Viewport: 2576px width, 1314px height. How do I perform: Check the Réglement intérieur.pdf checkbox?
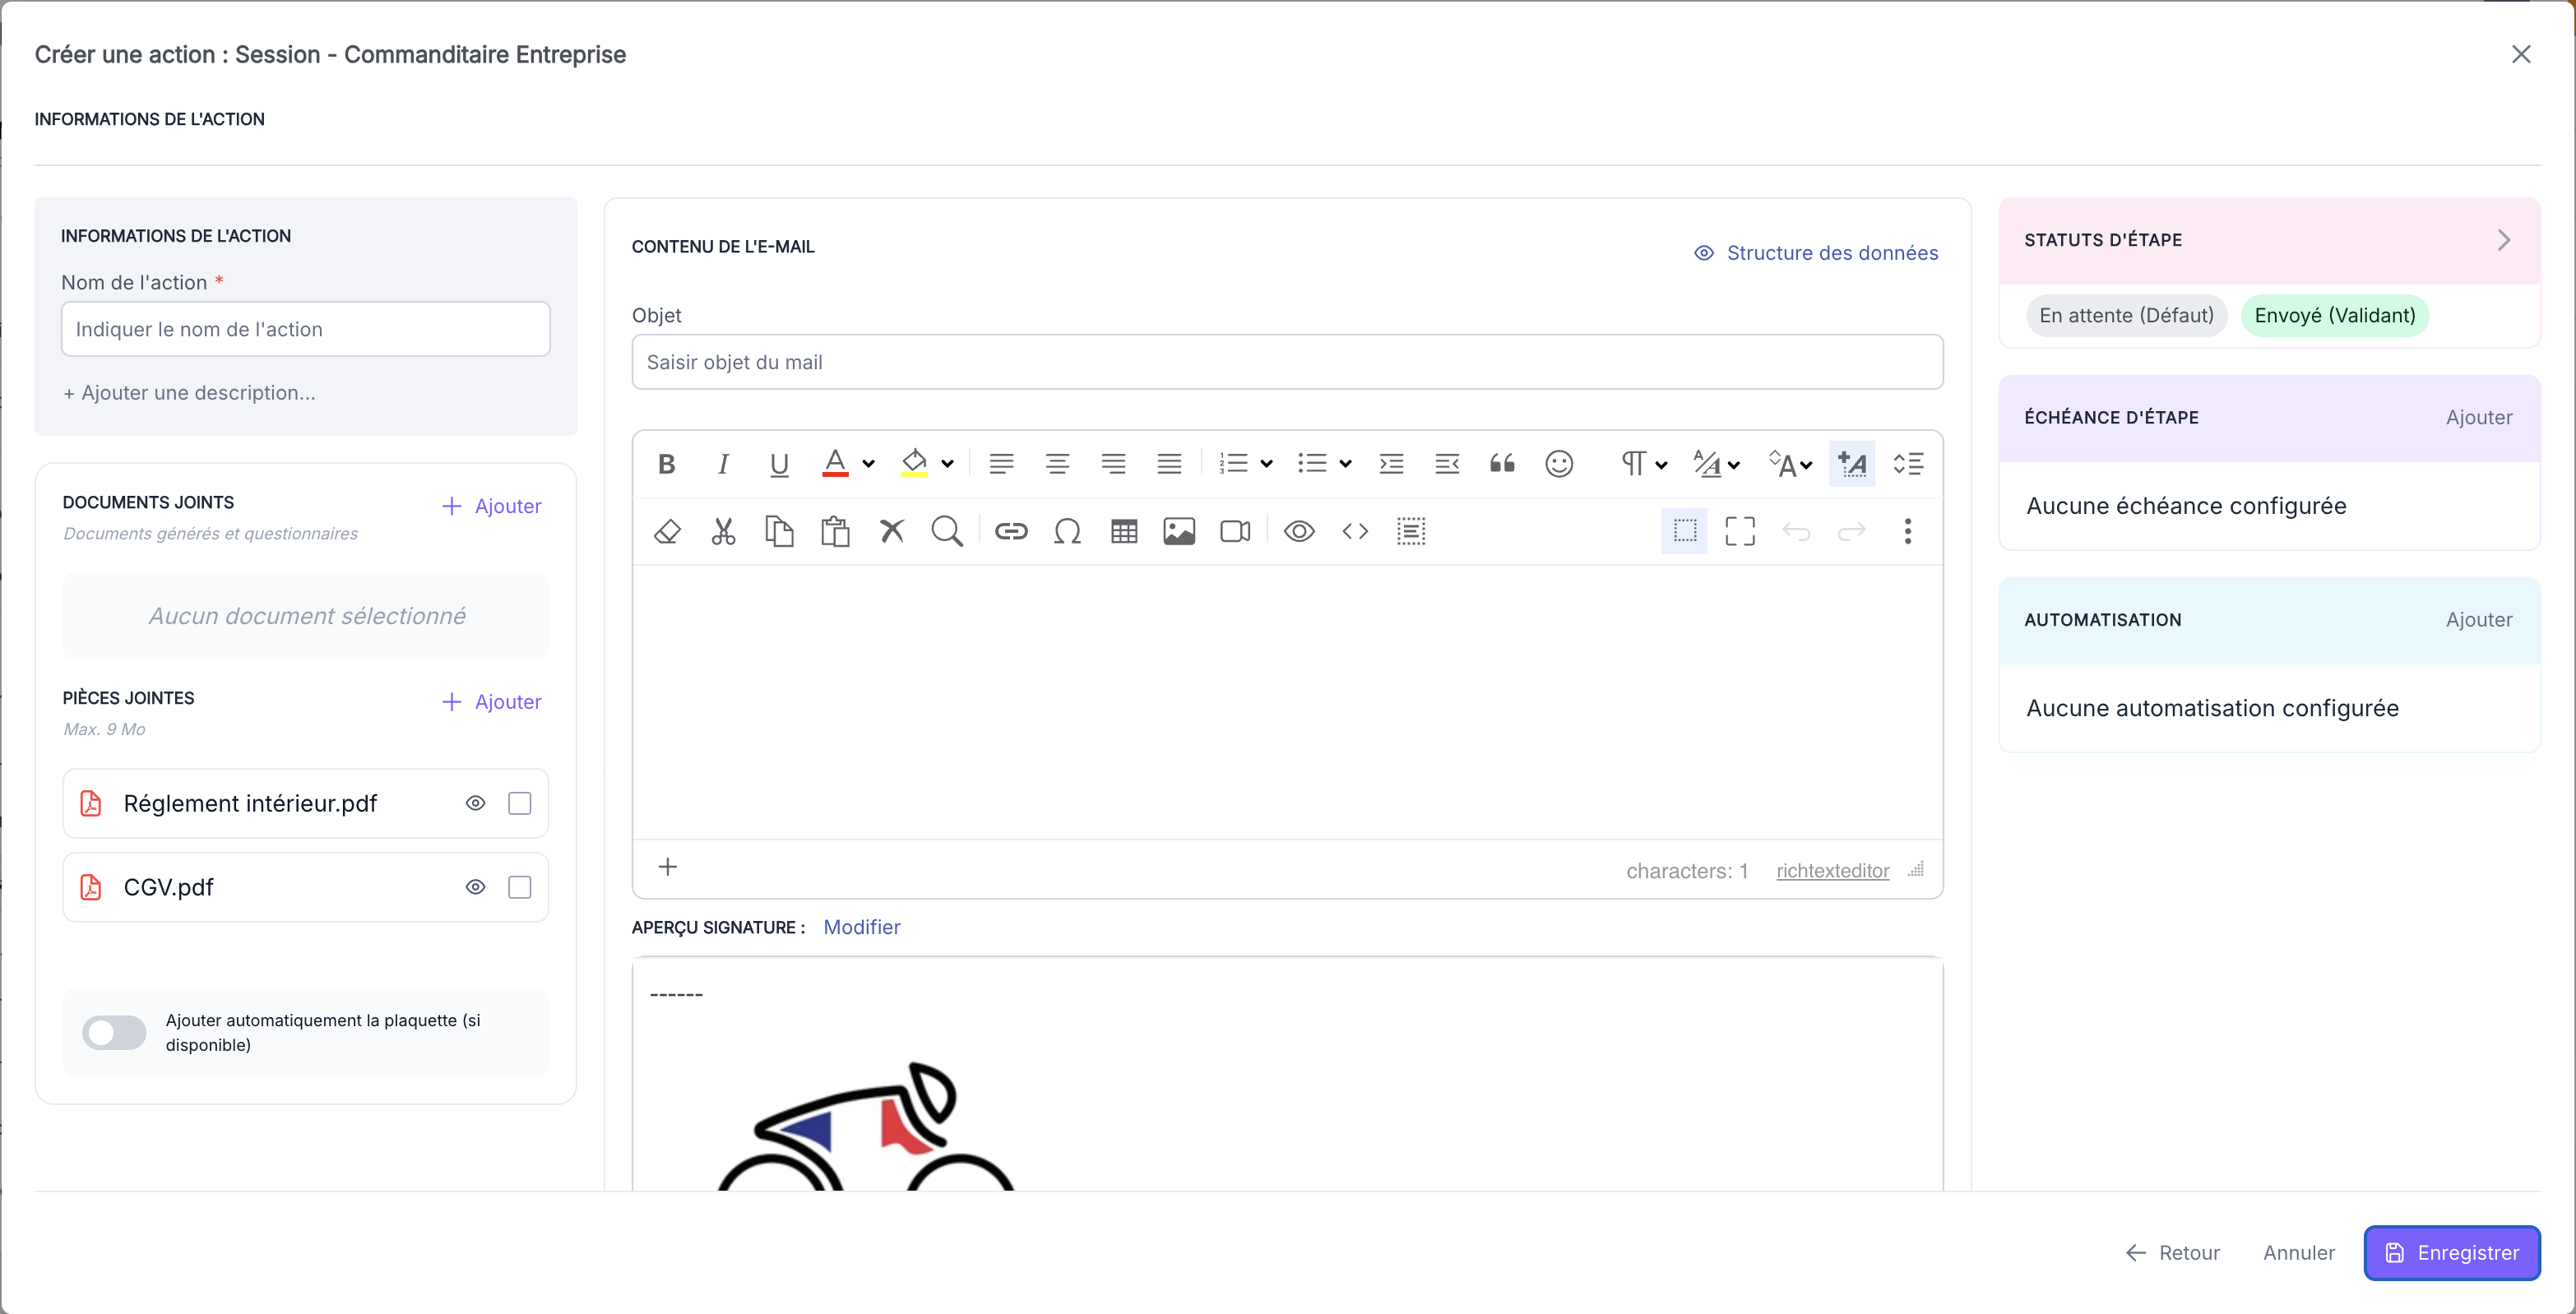(519, 803)
